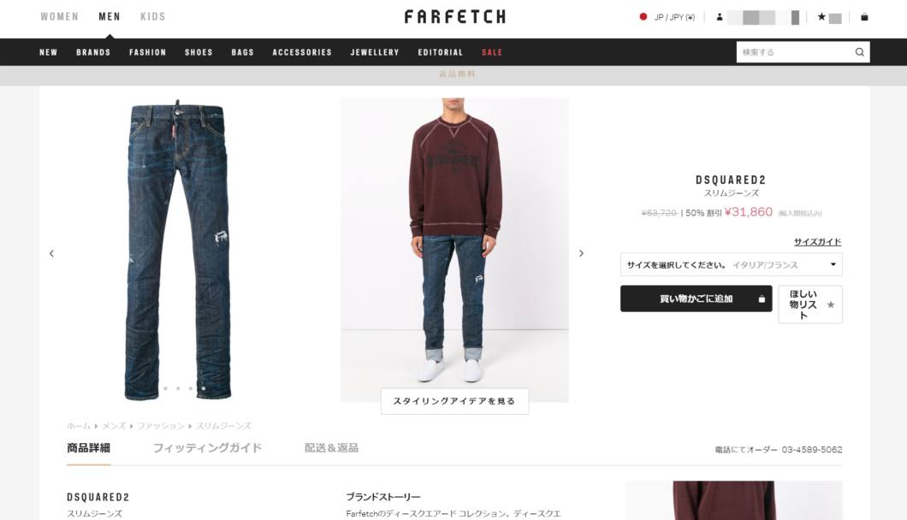This screenshot has width=907, height=520.
Task: Open the Sale menu item
Action: point(492,52)
